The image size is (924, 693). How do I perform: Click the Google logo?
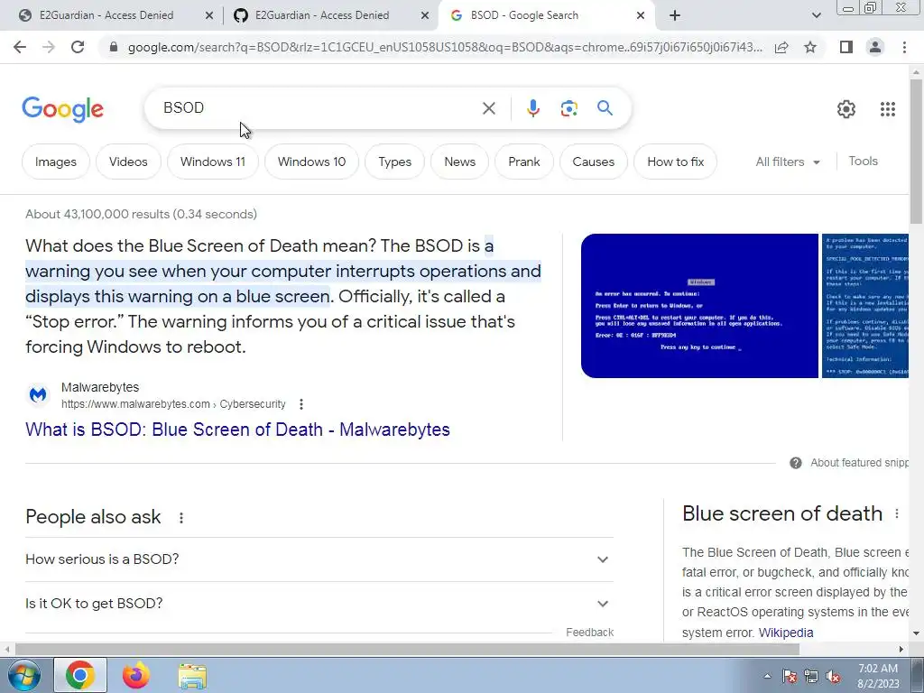62,109
